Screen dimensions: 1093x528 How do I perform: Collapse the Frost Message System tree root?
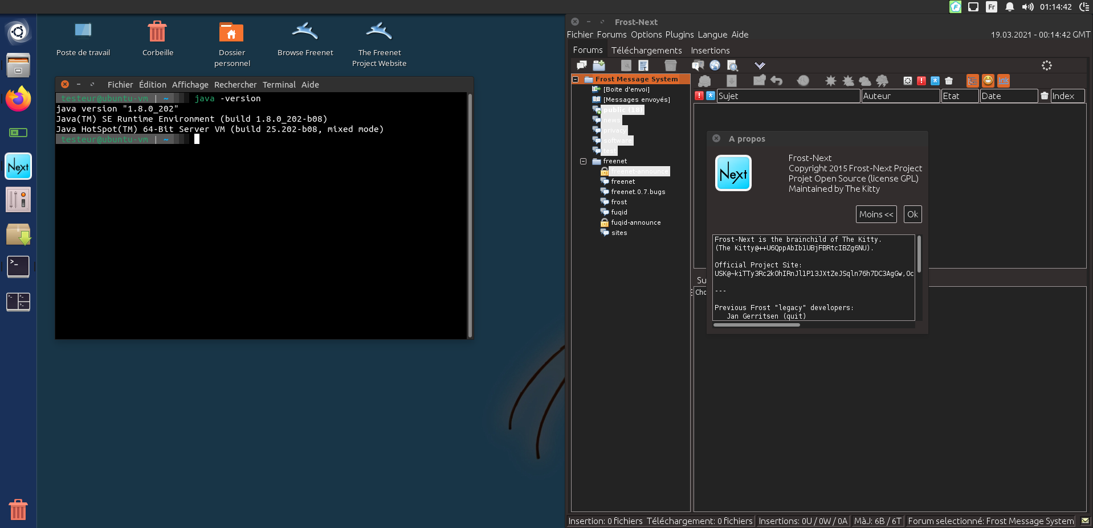click(x=576, y=80)
